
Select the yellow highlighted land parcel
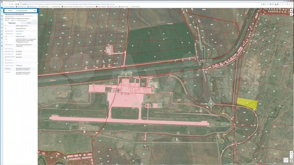(x=248, y=103)
